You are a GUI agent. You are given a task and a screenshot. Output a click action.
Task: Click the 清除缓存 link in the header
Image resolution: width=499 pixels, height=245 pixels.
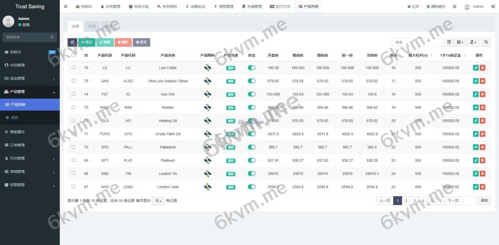click(x=436, y=7)
